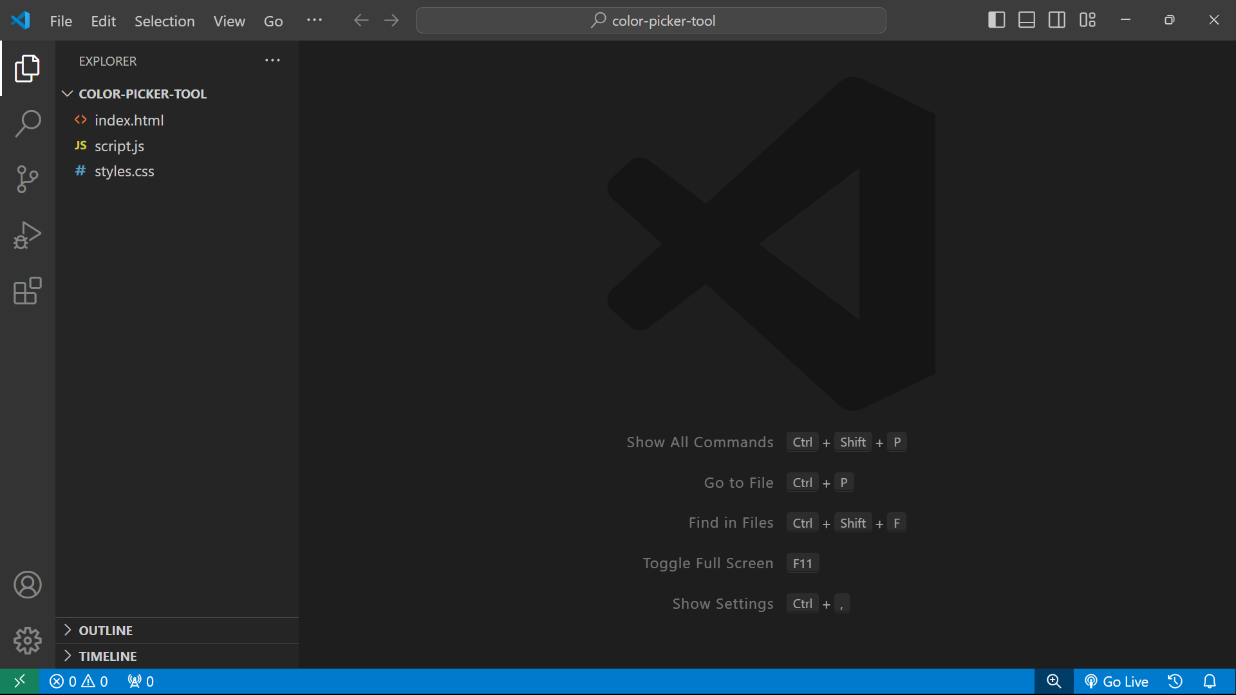Start the Go Live server

tap(1117, 681)
